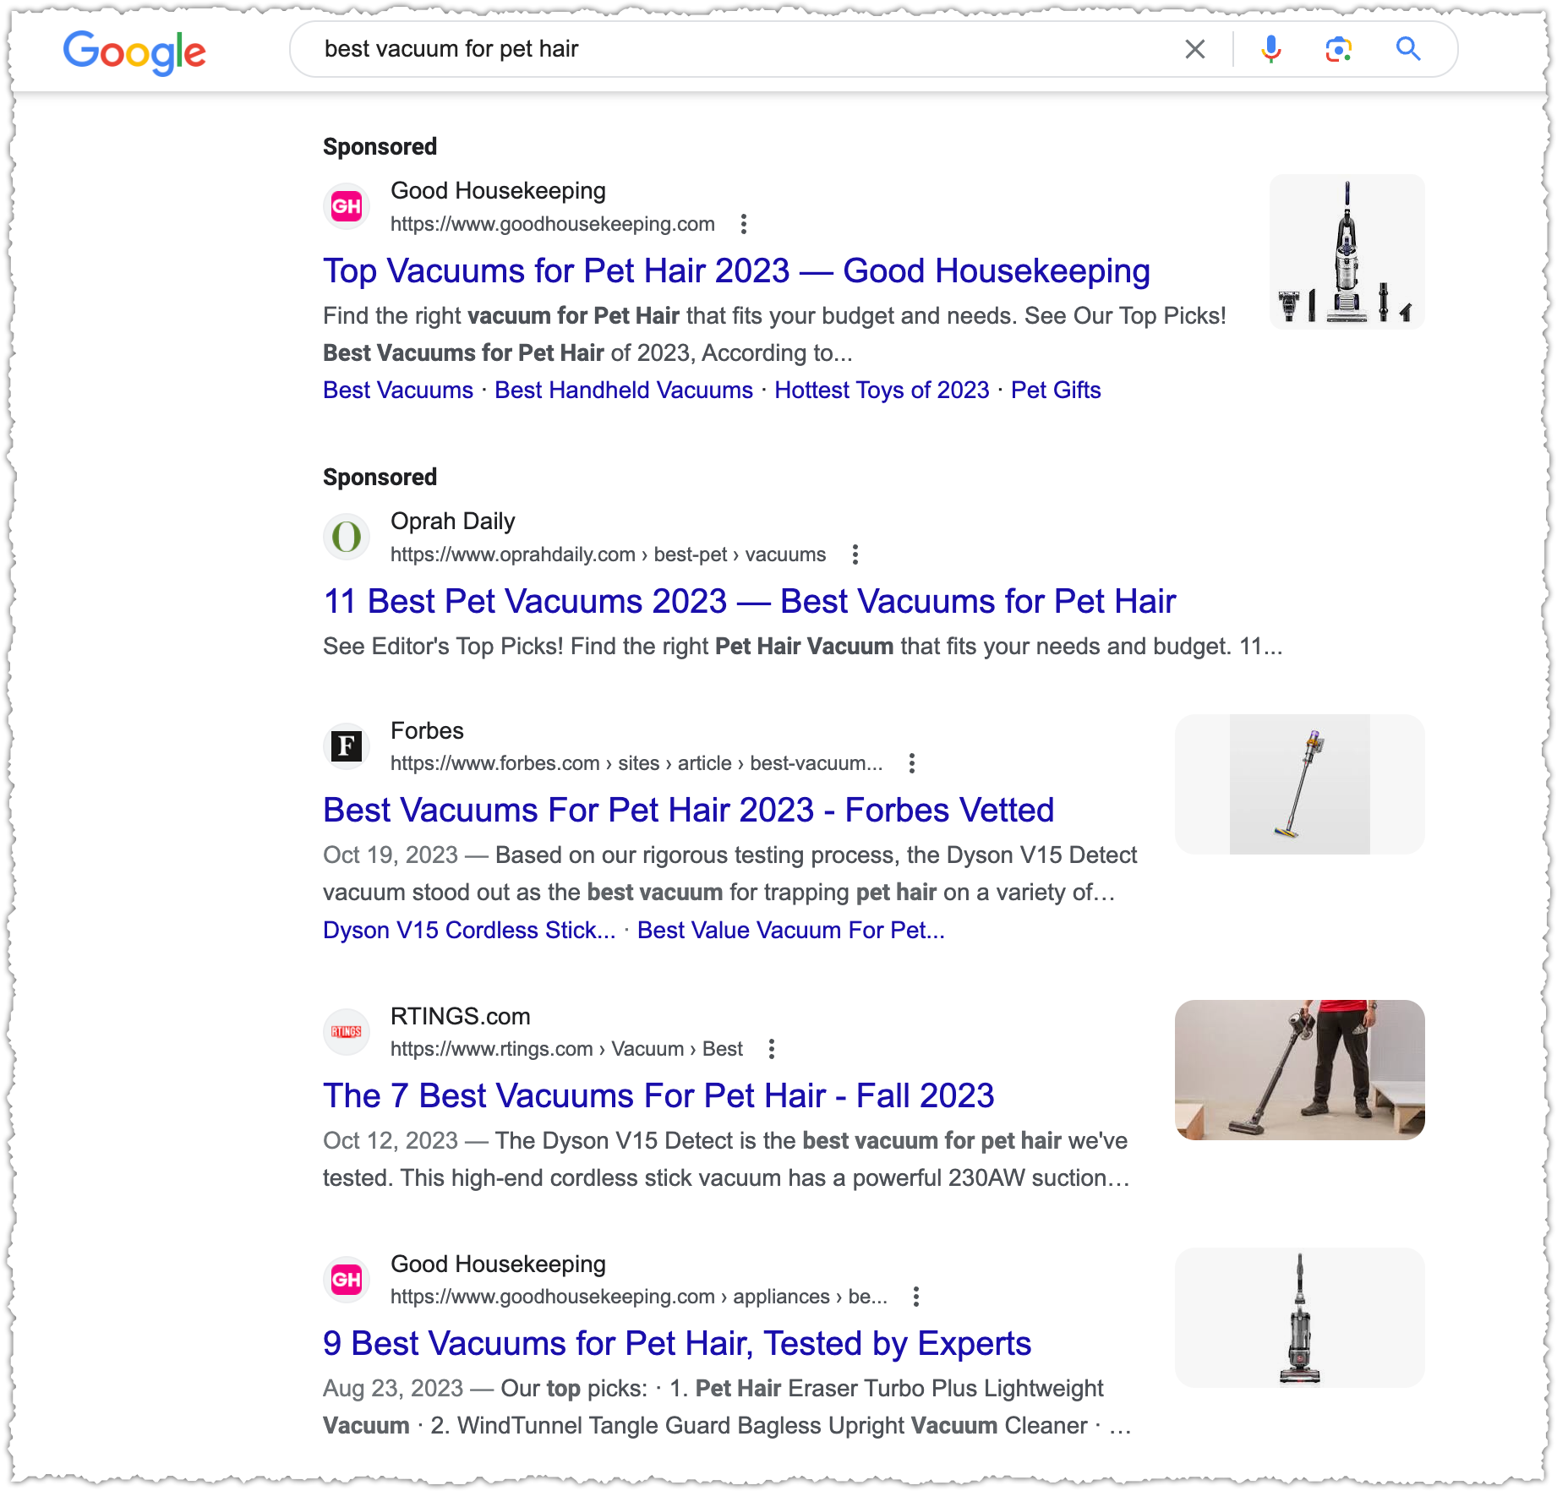The image size is (1557, 1491).
Task: Click the rtings.com Vacuum Best URL
Action: point(566,1049)
